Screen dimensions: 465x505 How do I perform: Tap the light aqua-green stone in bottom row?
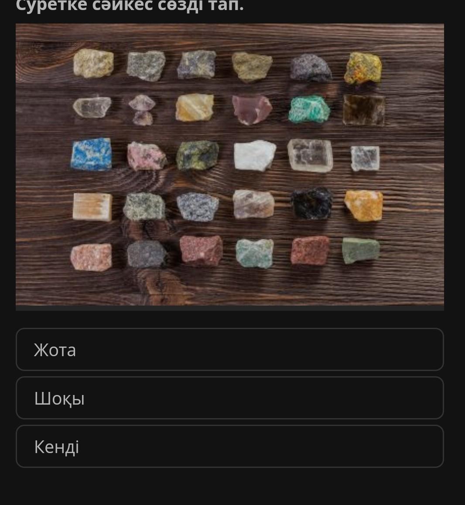tap(255, 254)
